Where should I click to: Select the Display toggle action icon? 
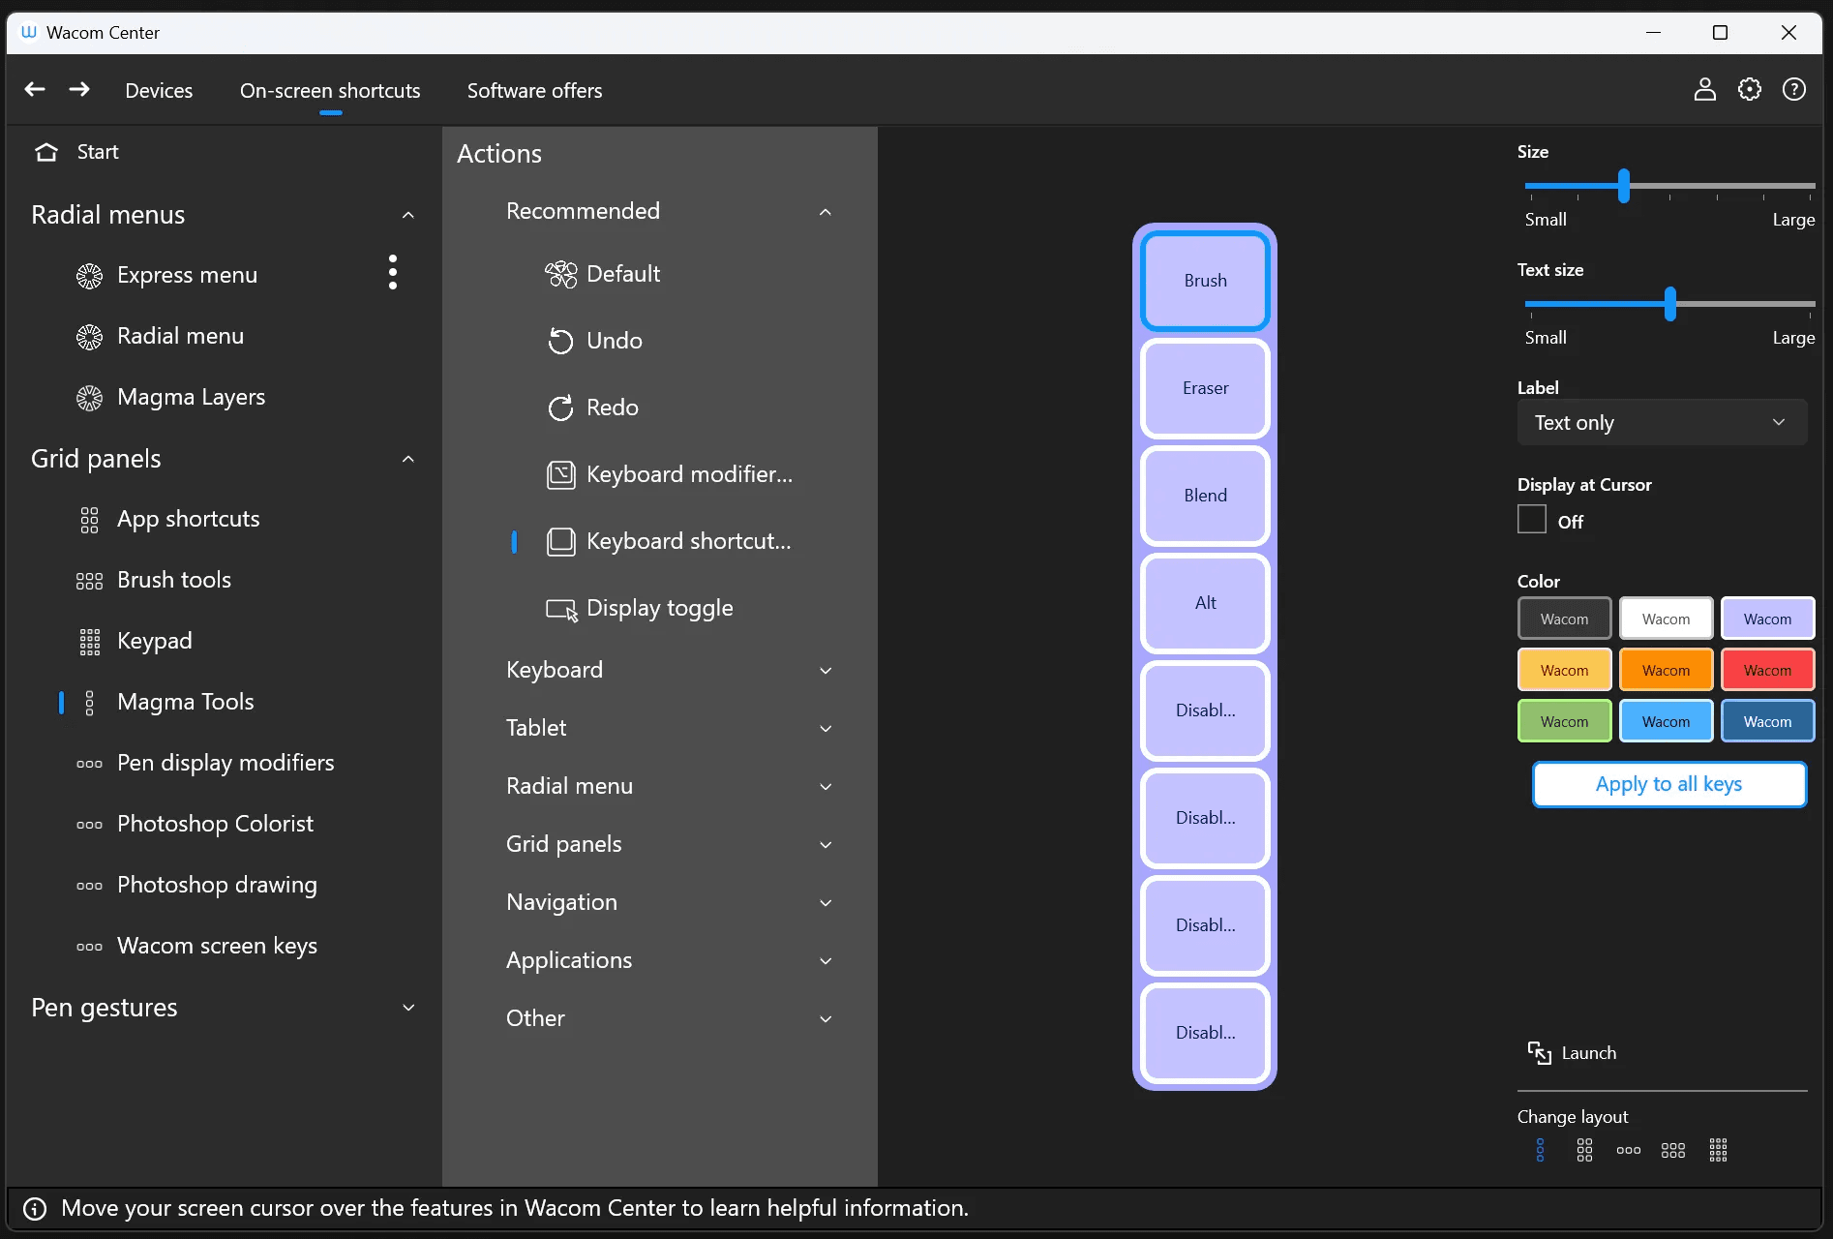[x=561, y=609]
